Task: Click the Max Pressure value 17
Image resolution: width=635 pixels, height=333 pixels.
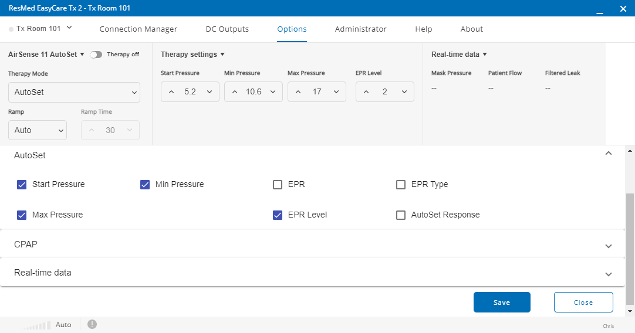Action: point(317,92)
